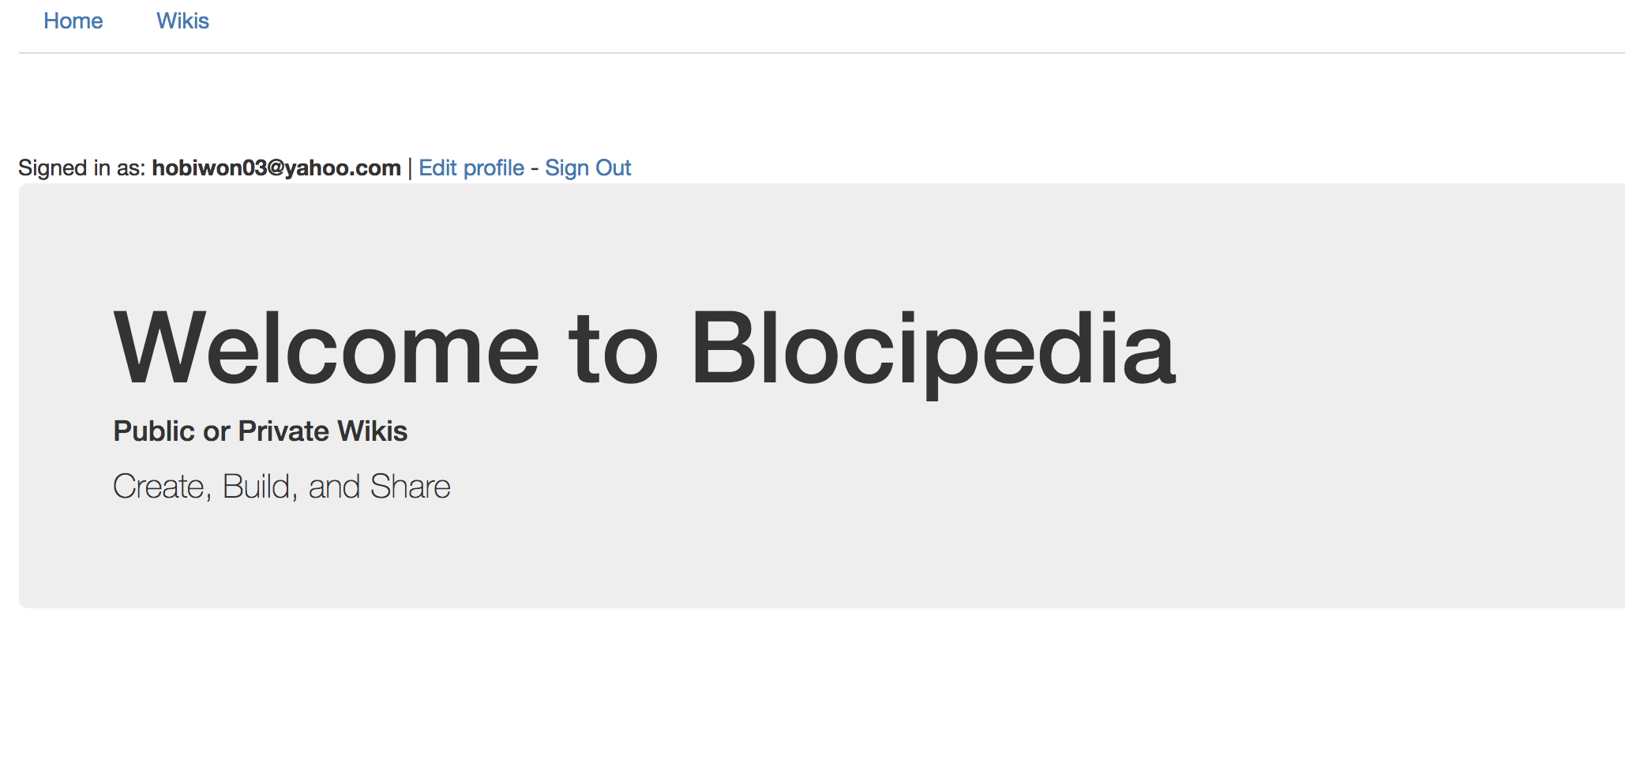Click the word Wikis in the subheading

coord(373,431)
